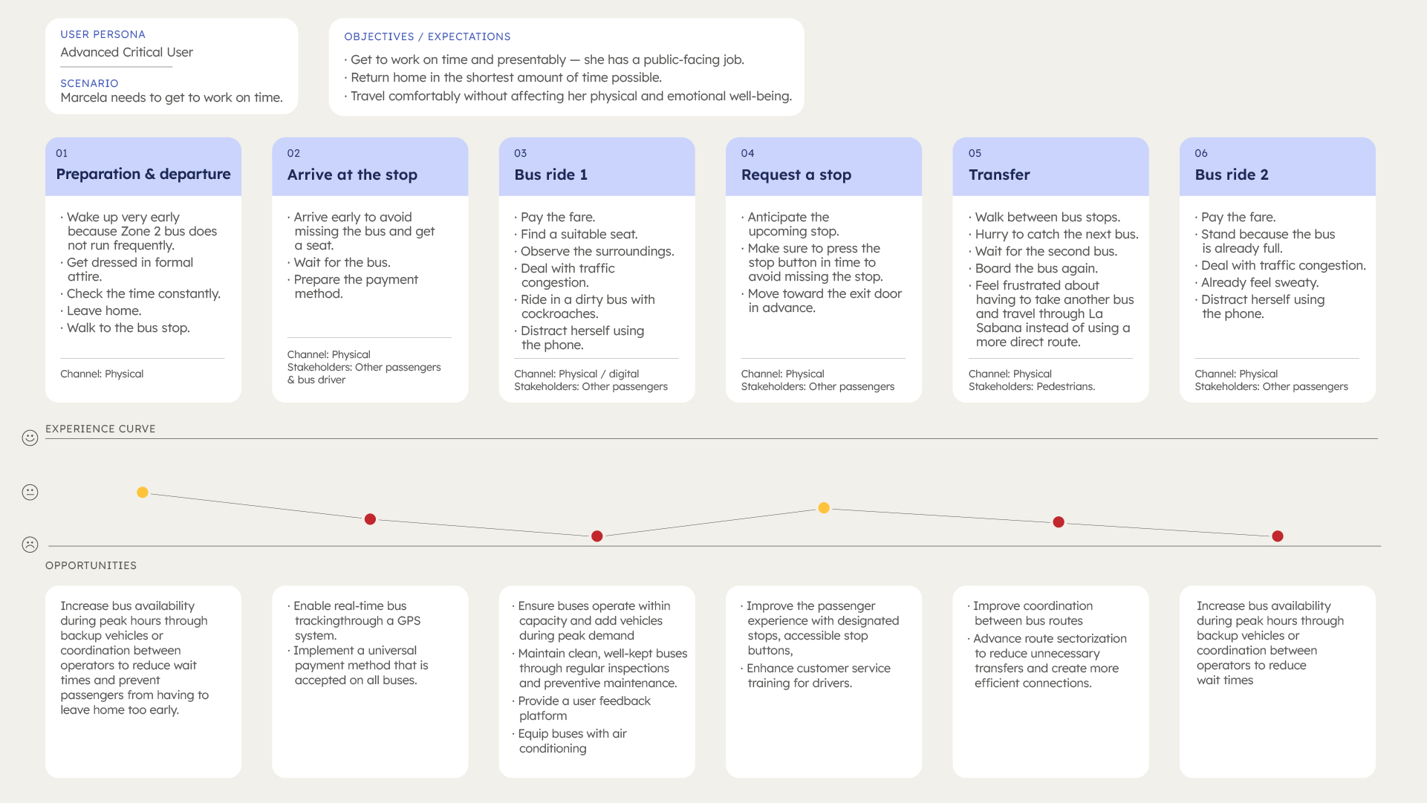Click the EXPERIENCE CURVE label

100,429
